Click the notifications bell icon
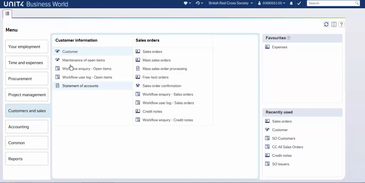This screenshot has width=365, height=183. tap(291, 3)
